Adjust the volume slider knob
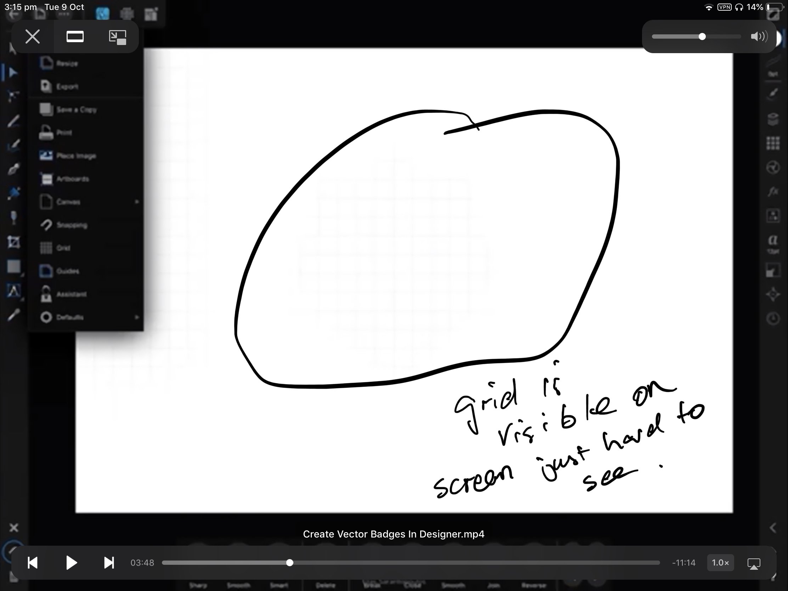Image resolution: width=788 pixels, height=591 pixels. [702, 37]
